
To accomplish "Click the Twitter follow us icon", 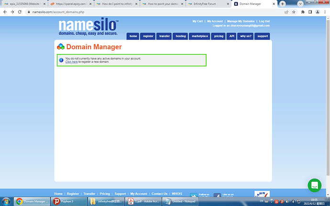I will pyautogui.click(x=194, y=195).
